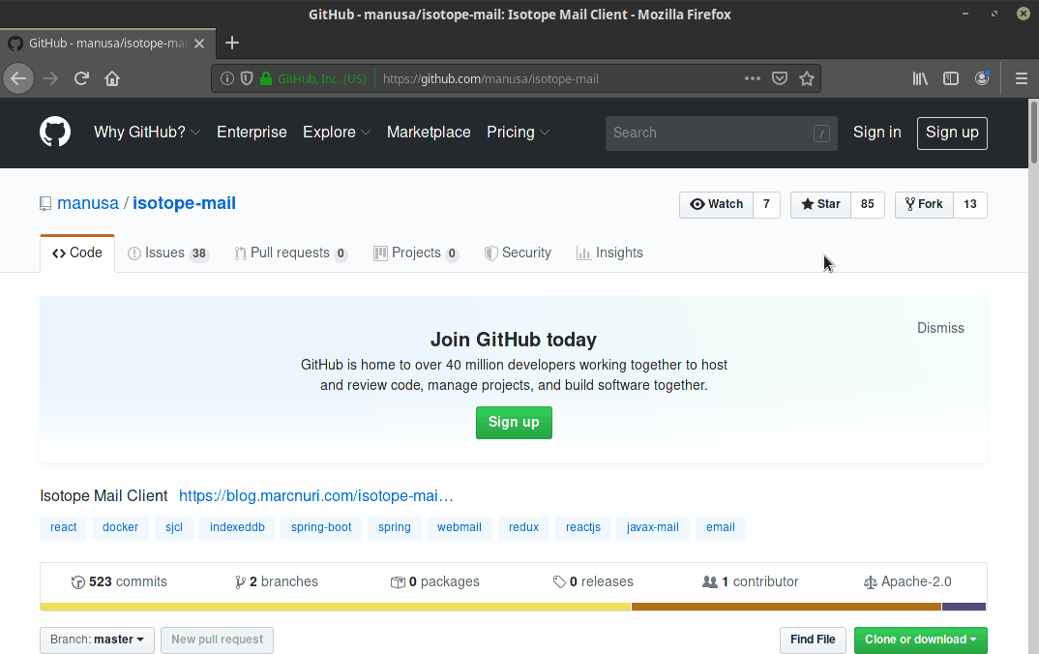Viewport: 1039px width, 654px height.
Task: Select the spring-boot topic tag
Action: [x=321, y=527]
